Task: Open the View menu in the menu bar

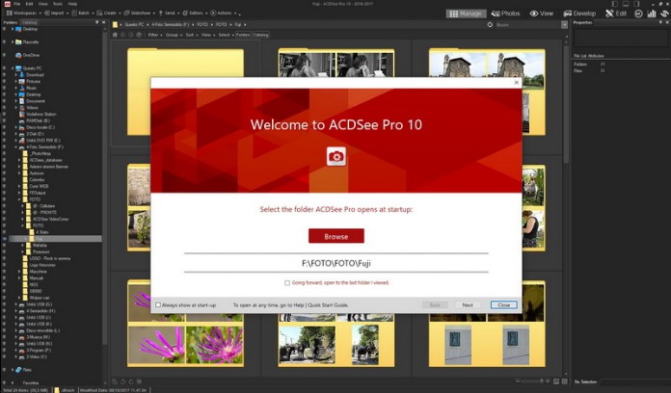Action: coord(43,4)
